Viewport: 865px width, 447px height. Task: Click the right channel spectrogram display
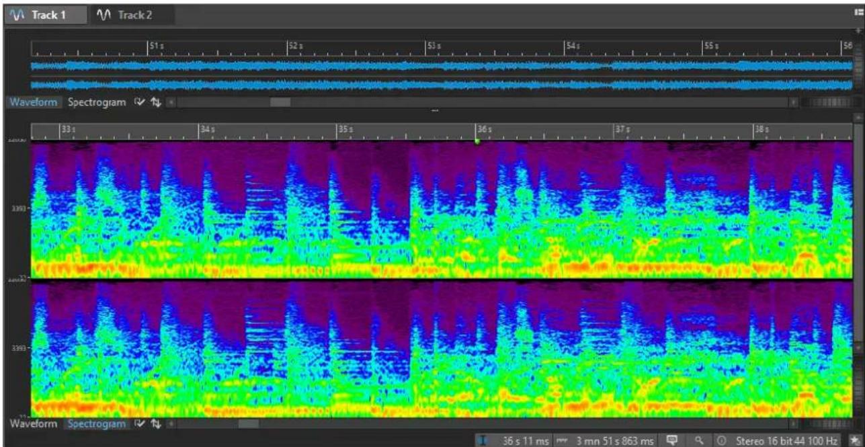[441, 349]
